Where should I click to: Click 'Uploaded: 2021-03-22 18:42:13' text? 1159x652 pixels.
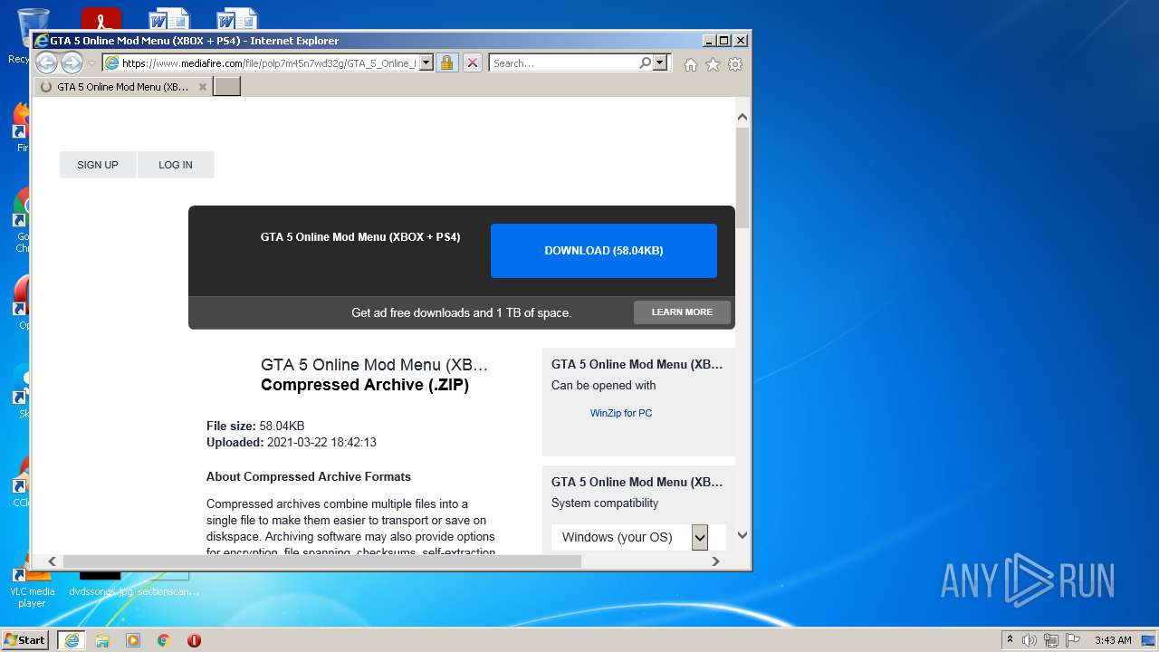pos(292,443)
